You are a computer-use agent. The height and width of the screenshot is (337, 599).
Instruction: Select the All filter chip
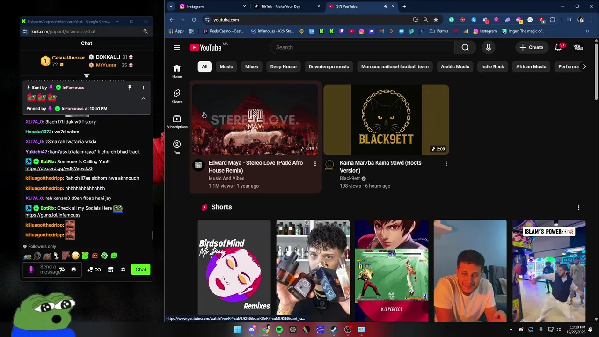click(x=205, y=66)
